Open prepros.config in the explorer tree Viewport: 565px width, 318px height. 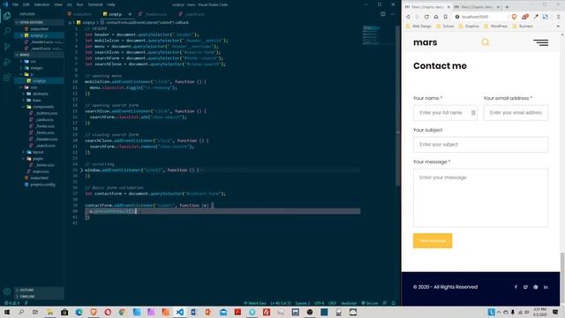click(40, 185)
